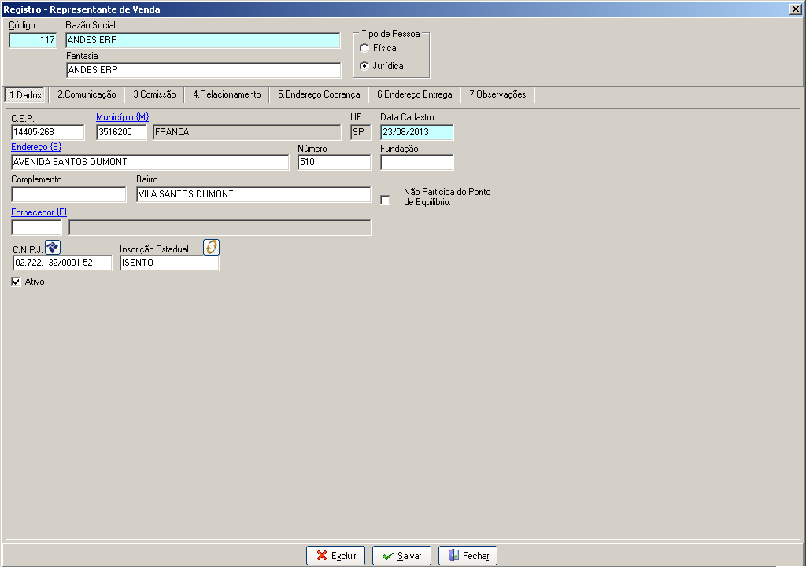Click the Fechar button
Image resolution: width=806 pixels, height=567 pixels.
tap(468, 556)
